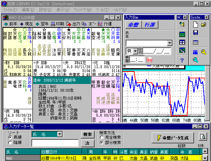The width and height of the screenshot is (211, 161).
Task: Click the red Now time icon
Action: (149, 60)
